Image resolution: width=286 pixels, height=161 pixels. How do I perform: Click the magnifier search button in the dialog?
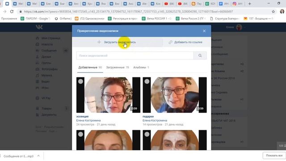[x=200, y=55]
